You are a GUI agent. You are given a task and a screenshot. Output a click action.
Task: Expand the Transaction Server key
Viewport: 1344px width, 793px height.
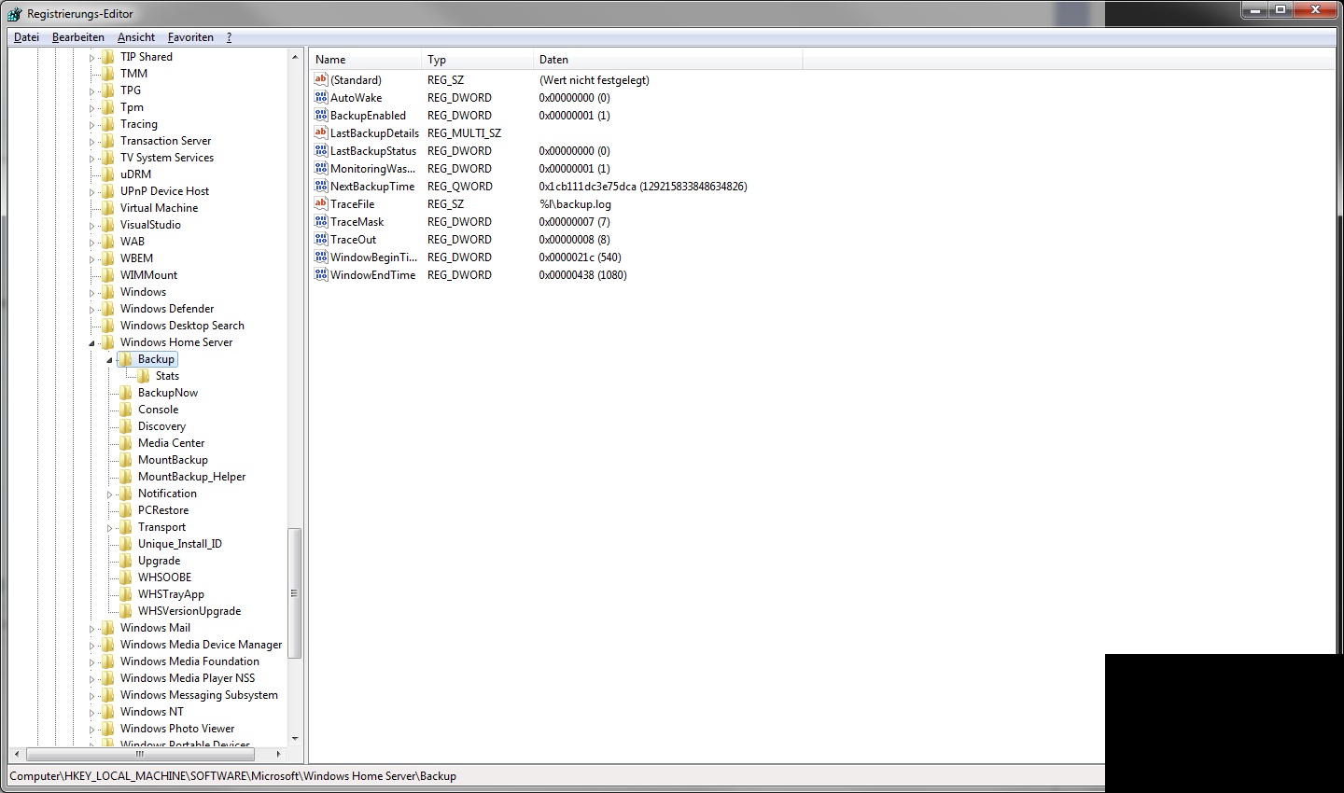pos(91,142)
